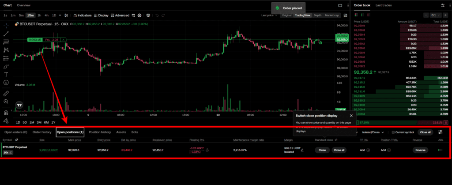
Task: Enable the Current symbol checkbox
Action: 394,132
